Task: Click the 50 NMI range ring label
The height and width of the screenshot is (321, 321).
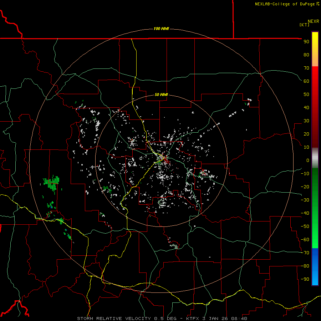Action: pyautogui.click(x=161, y=95)
